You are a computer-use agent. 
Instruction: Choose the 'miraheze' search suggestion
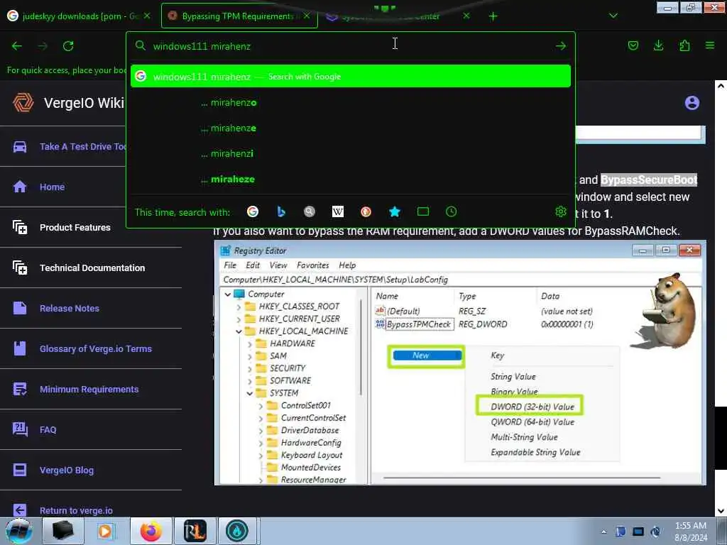tap(351, 179)
